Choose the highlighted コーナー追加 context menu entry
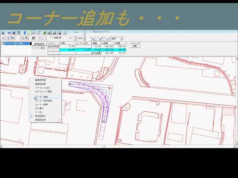The image size is (238, 178). pos(46,97)
